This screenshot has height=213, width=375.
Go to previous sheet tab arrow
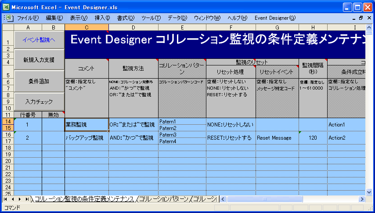pyautogui.click(x=13, y=199)
